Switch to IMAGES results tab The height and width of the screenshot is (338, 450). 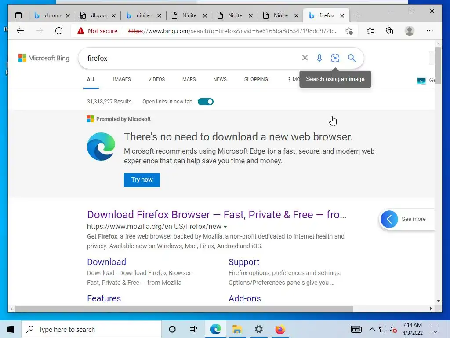pos(122,79)
